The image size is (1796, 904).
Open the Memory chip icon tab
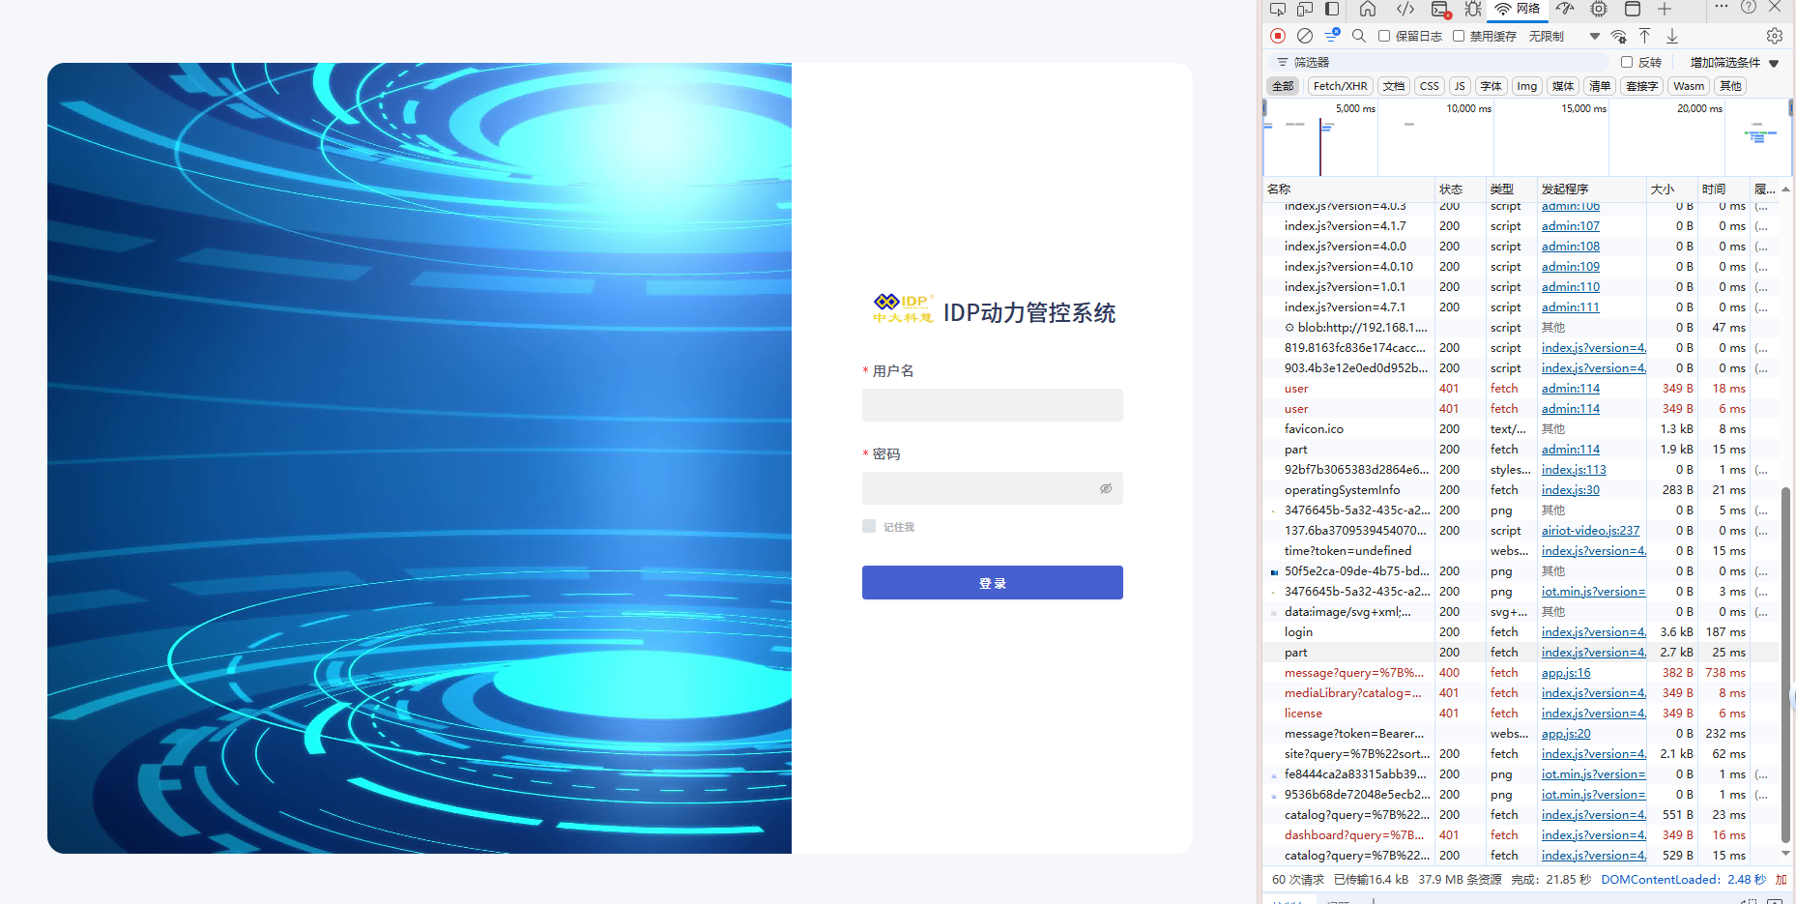point(1599,9)
